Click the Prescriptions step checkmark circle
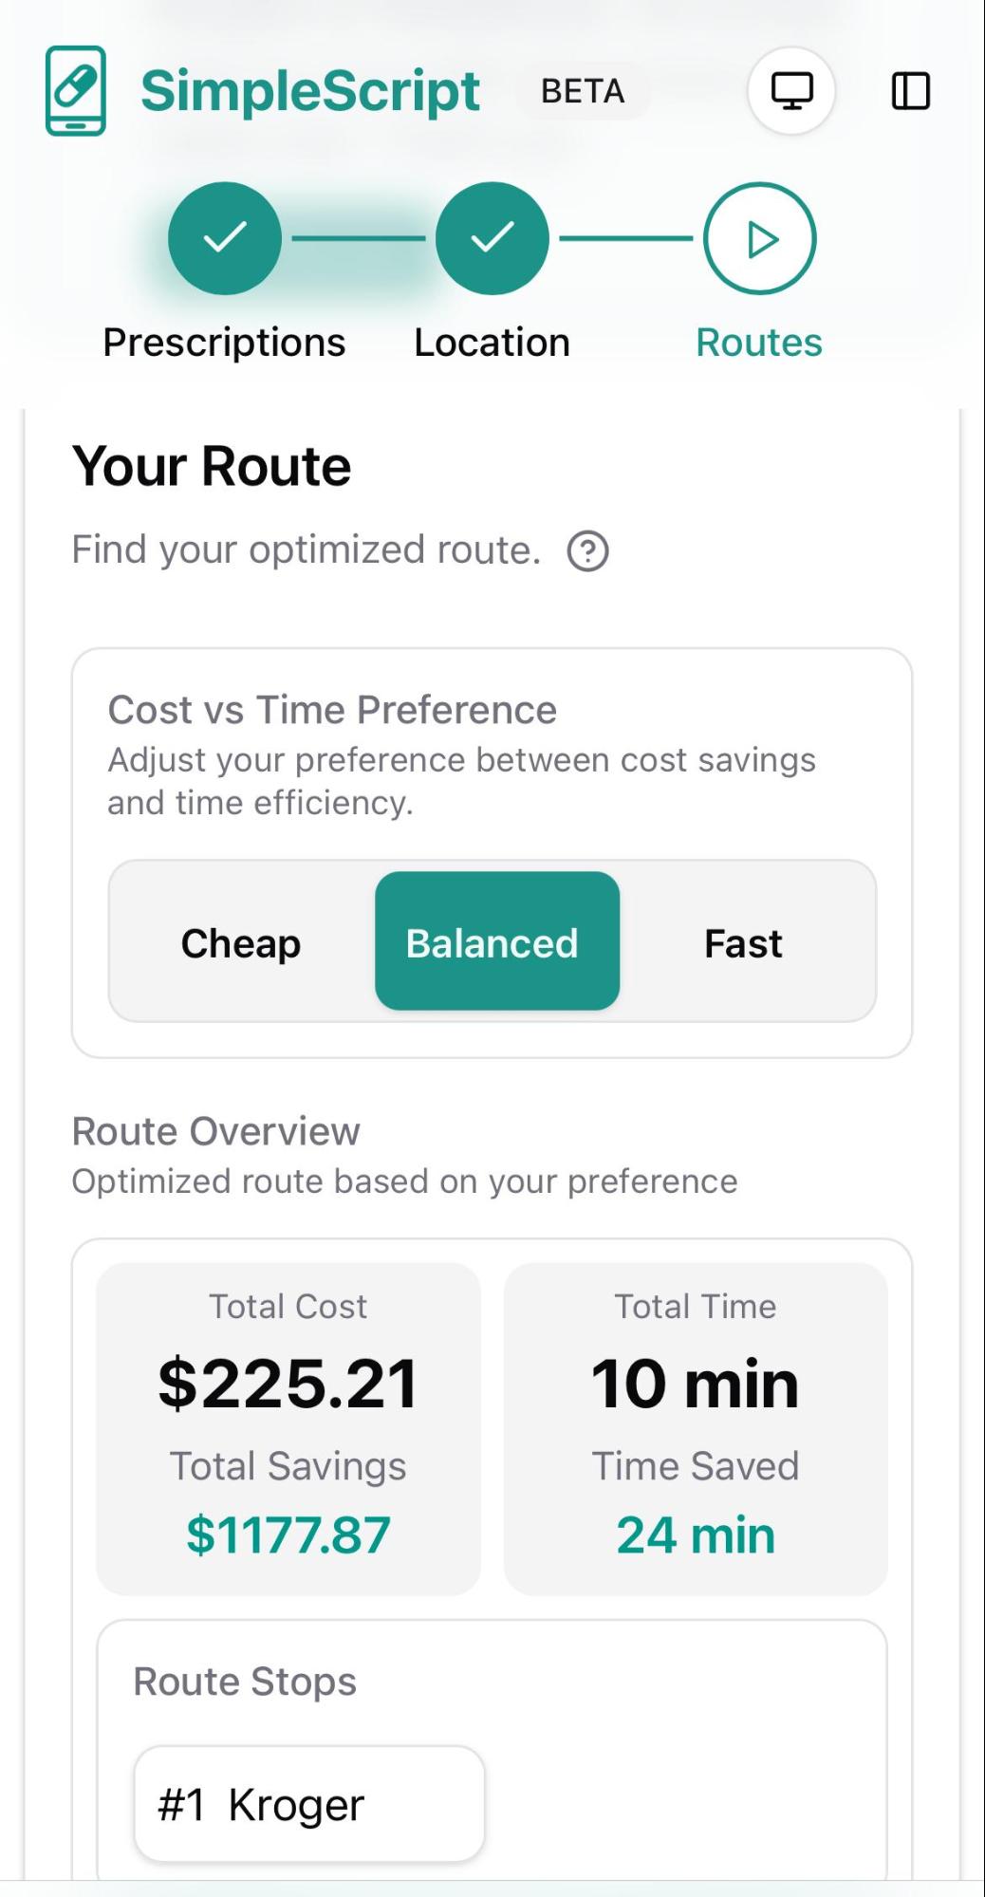Viewport: 985px width, 1897px height. click(225, 238)
